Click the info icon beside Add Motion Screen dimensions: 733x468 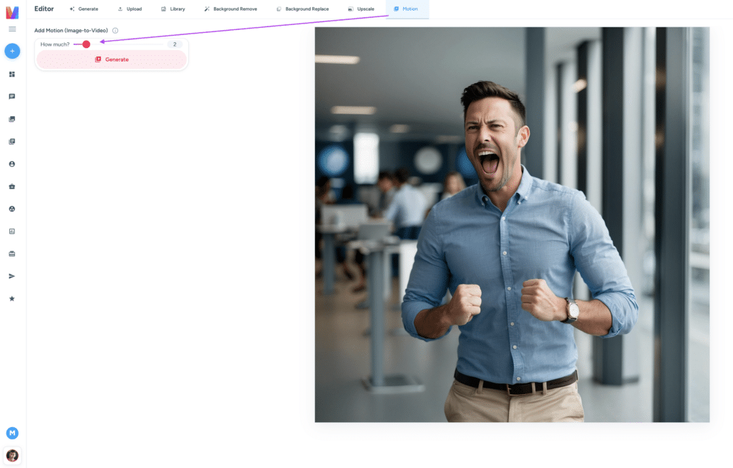115,30
